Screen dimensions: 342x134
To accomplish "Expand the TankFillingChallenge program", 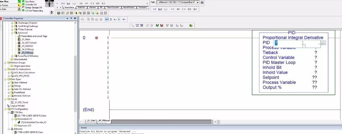I will 13,26.
